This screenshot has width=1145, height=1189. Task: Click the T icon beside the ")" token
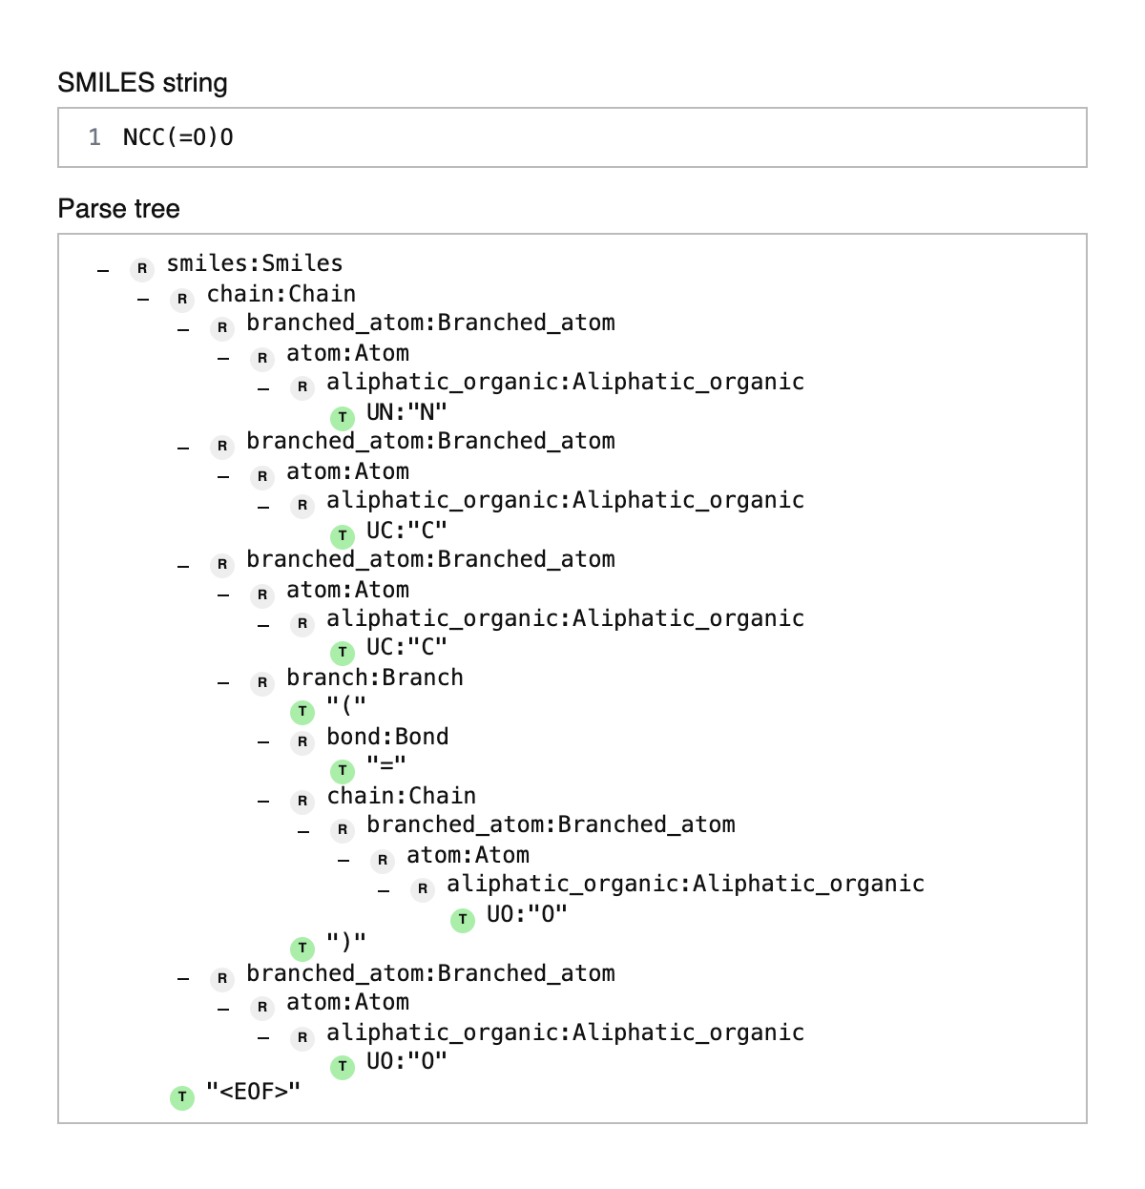(302, 949)
